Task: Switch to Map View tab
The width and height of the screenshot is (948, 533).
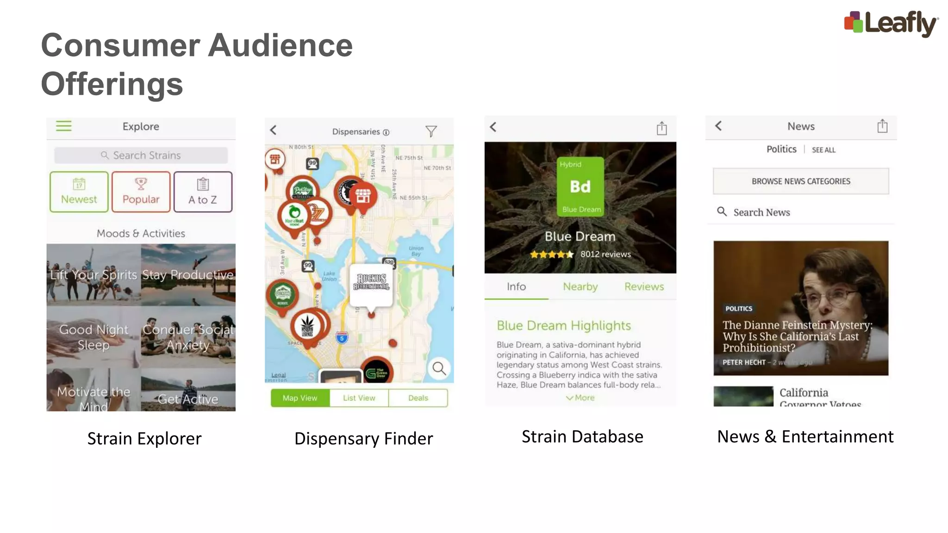Action: [300, 398]
